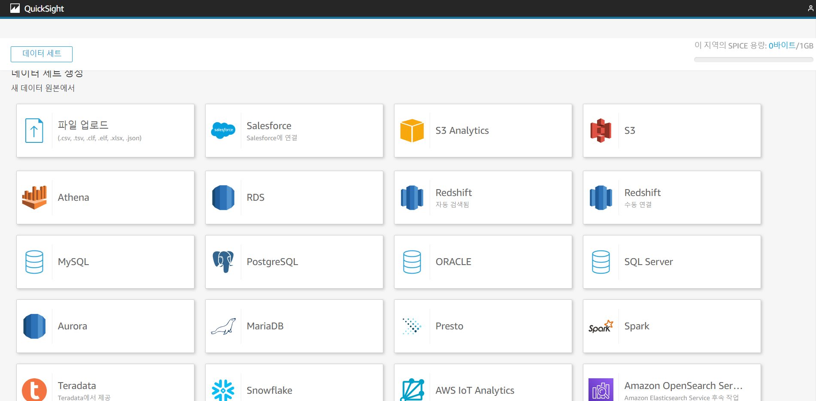Screen dimensions: 816x401
Task: Click the AWS IoT Analytics icon
Action: (412, 390)
